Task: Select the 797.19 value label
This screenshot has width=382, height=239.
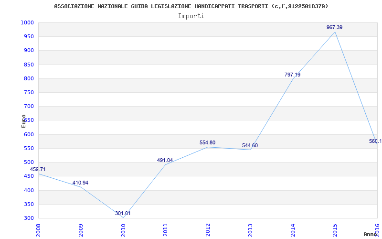Action: coord(292,75)
